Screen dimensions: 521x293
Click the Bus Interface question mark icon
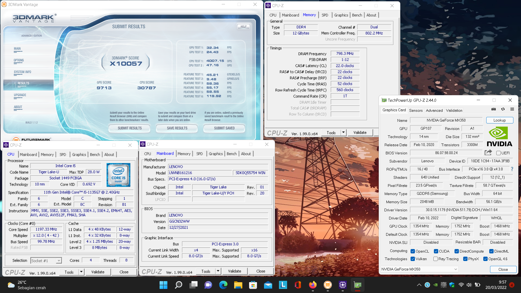tap(512, 169)
